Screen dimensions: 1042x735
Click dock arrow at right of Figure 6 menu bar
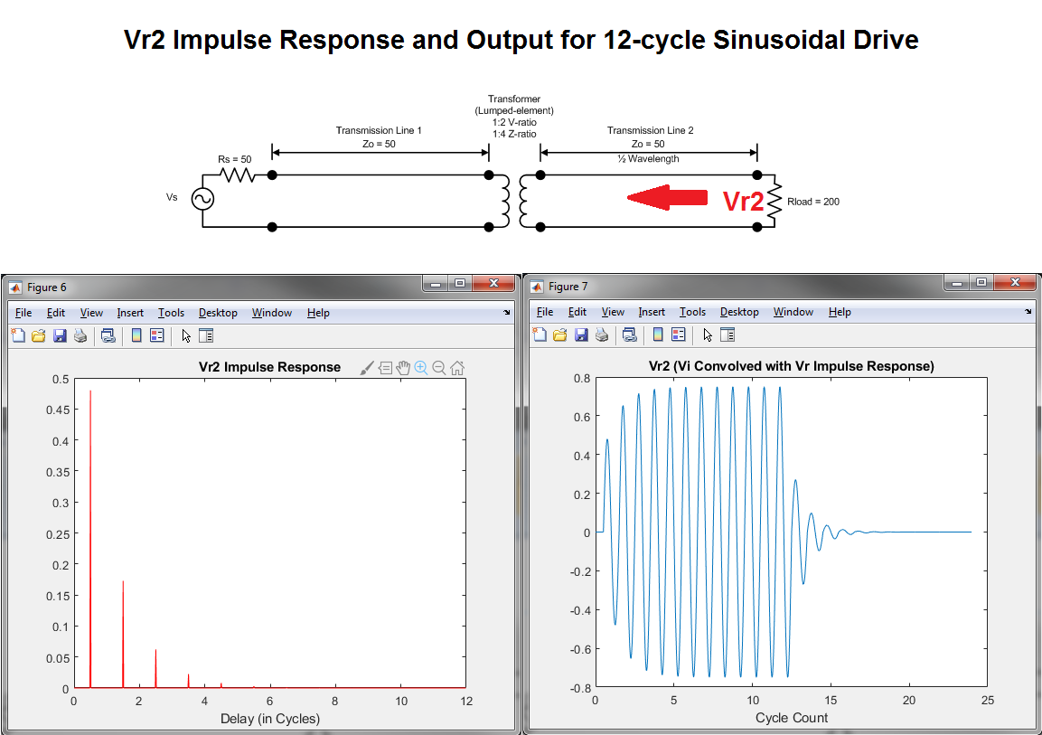tap(506, 312)
